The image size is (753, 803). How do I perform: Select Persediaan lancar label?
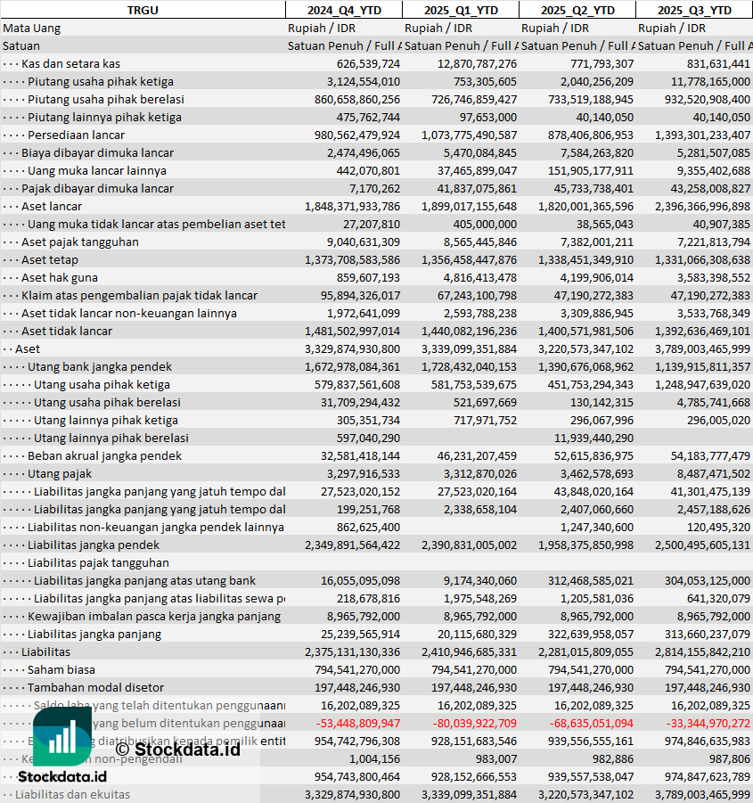pyautogui.click(x=77, y=135)
